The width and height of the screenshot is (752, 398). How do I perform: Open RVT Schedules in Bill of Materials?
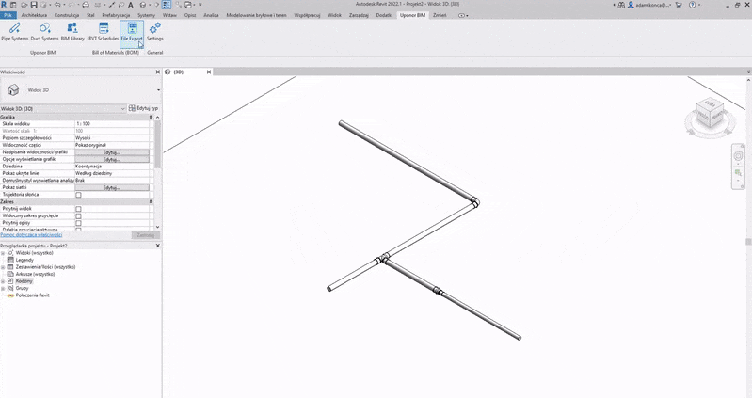104,32
